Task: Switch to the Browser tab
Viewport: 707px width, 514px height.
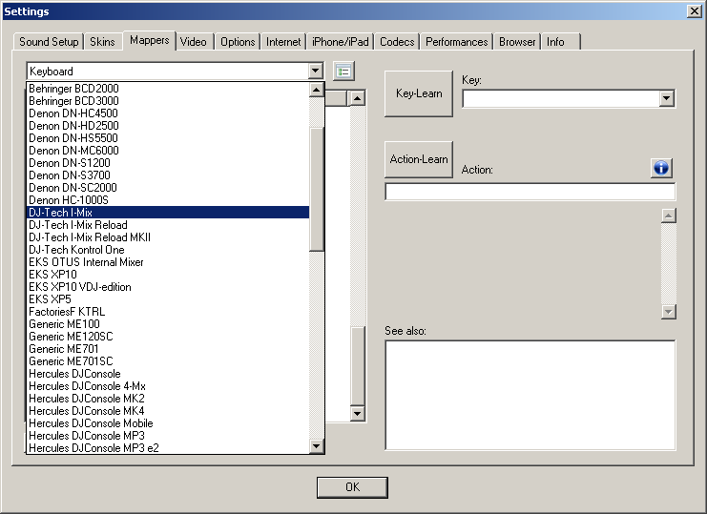Action: coord(517,42)
